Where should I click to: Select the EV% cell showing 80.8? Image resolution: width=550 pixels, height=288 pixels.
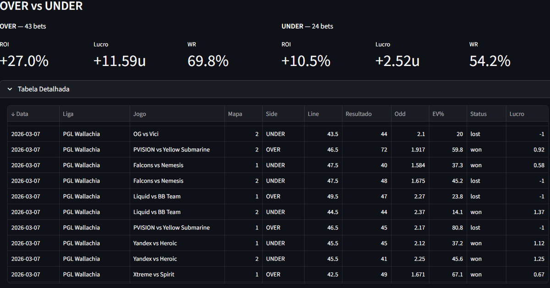point(448,227)
